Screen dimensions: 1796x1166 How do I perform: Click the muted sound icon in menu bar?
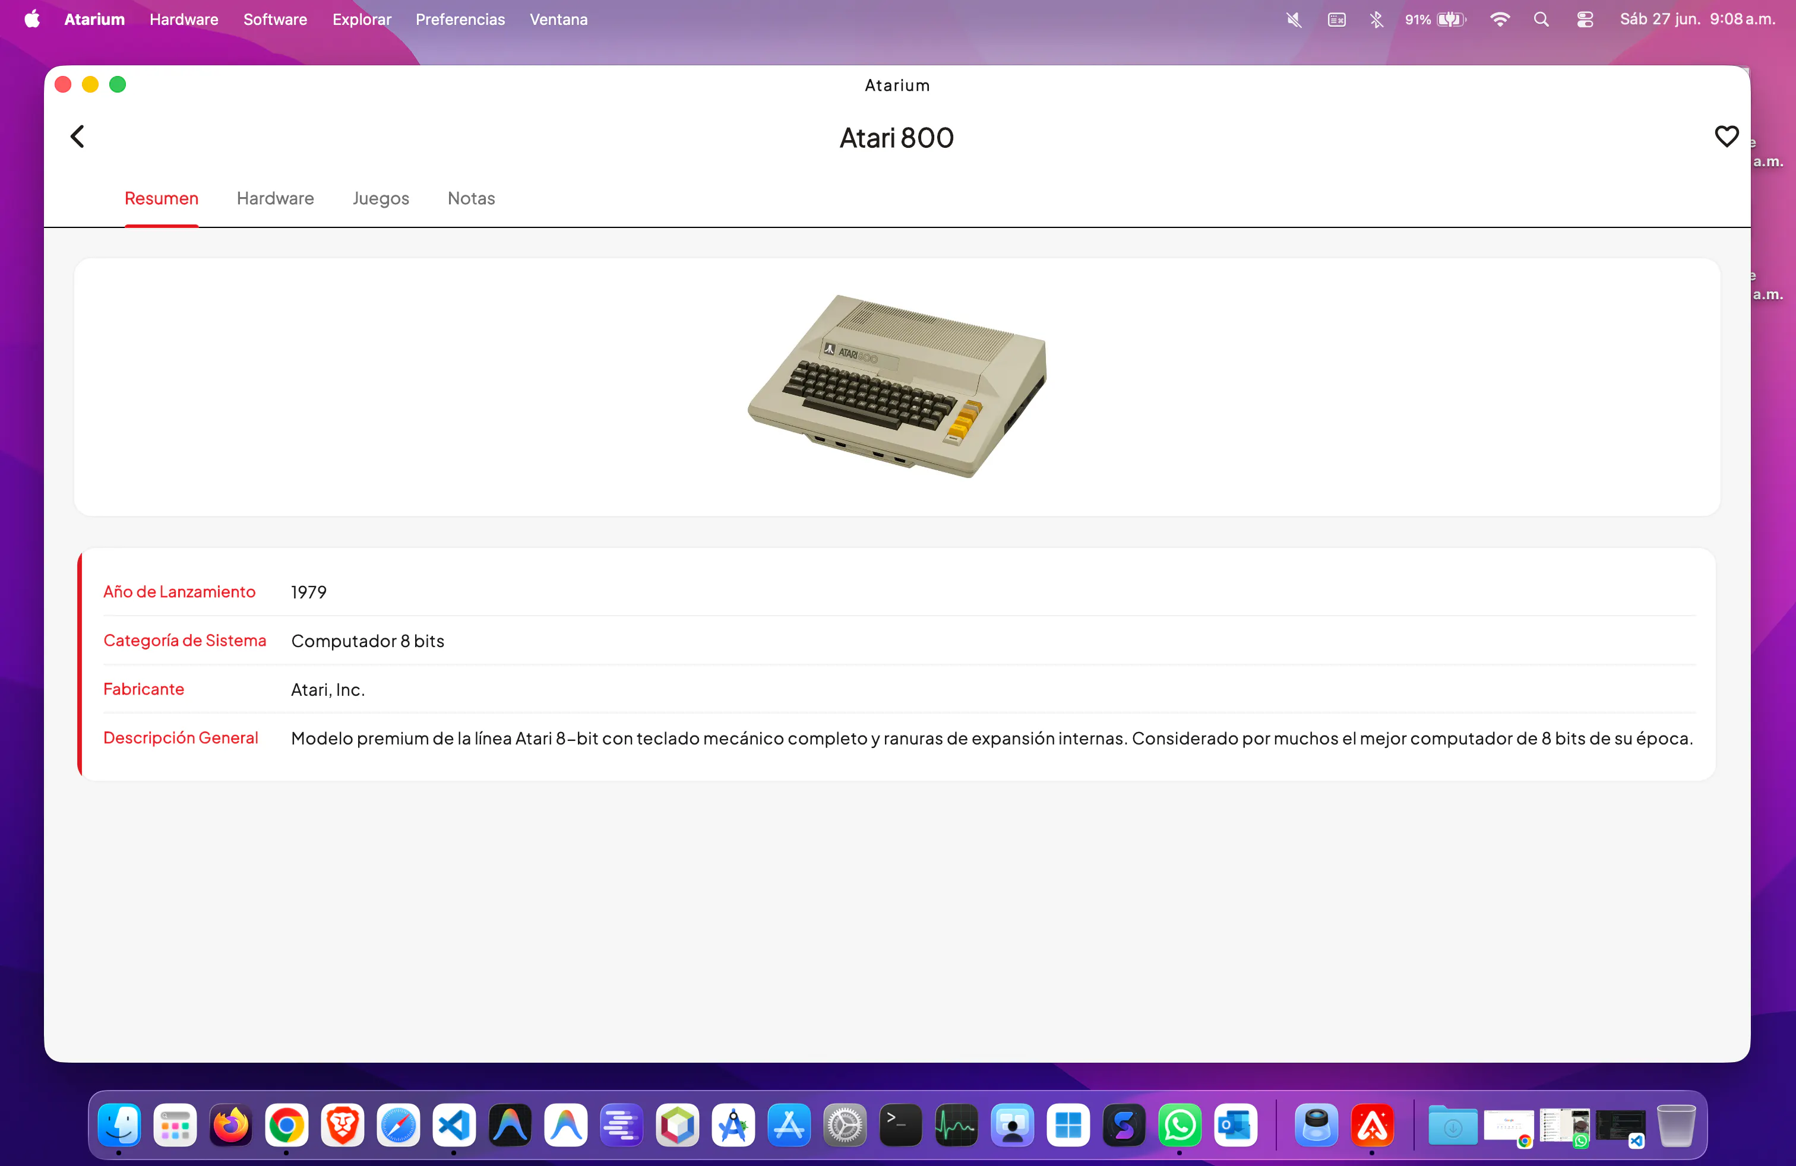tap(1294, 20)
